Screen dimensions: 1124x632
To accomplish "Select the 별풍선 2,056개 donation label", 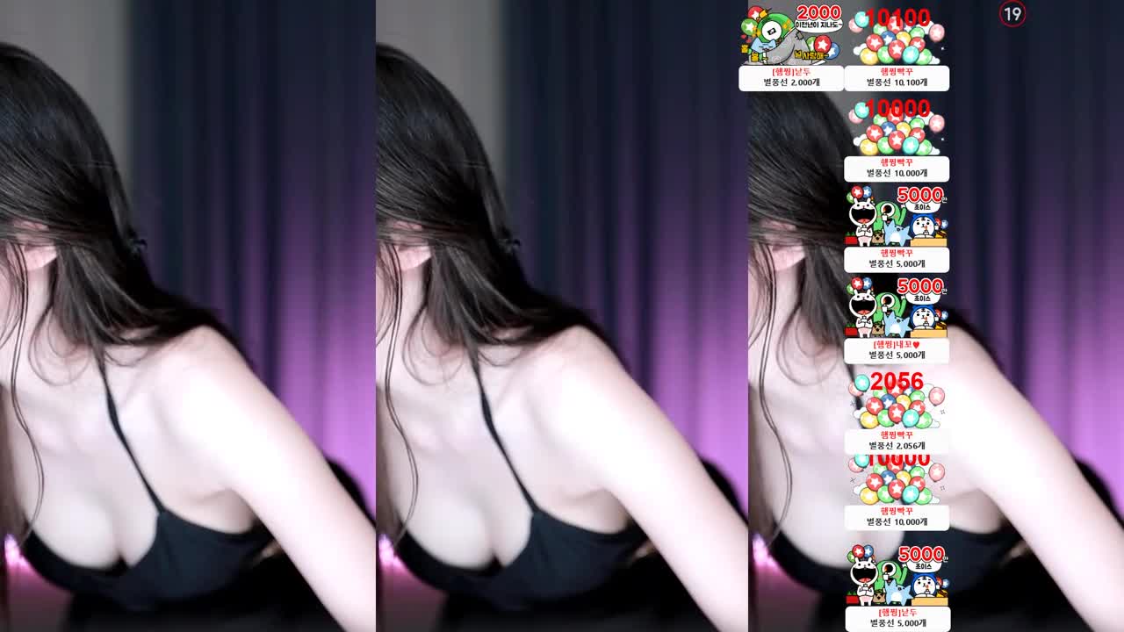I will coord(896,442).
